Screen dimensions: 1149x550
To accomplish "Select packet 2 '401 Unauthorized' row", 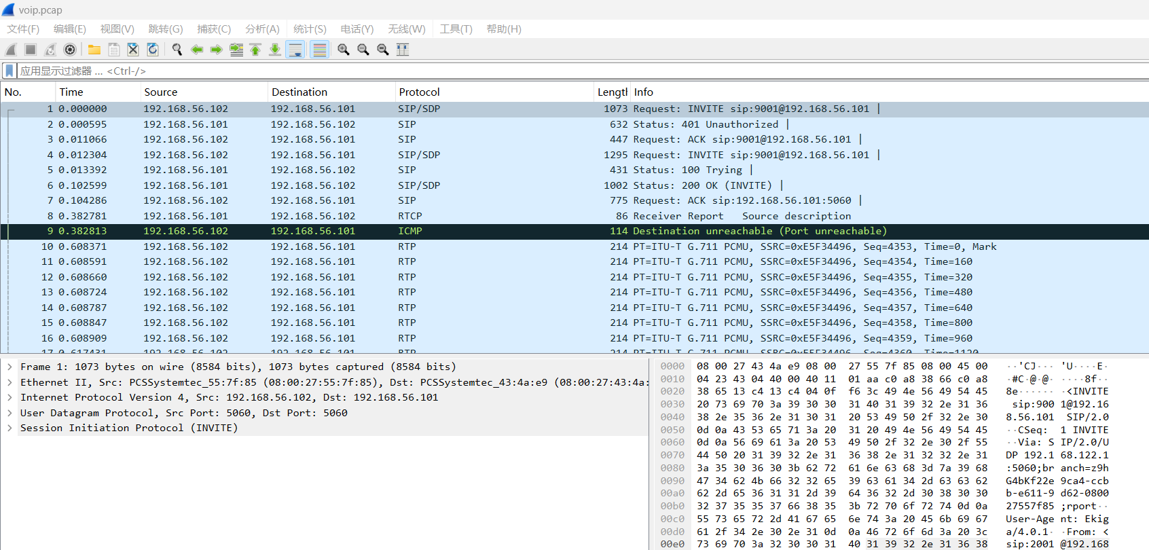I will click(574, 124).
